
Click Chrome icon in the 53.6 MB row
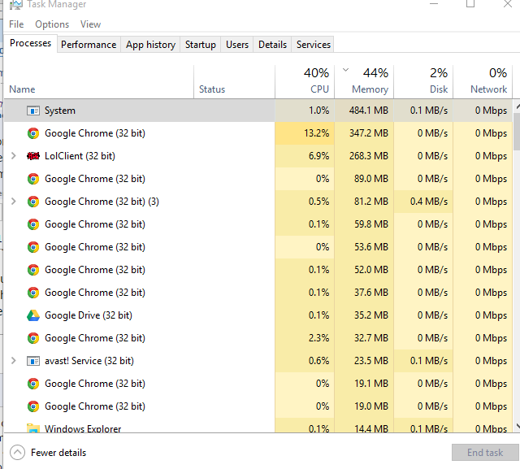33,247
